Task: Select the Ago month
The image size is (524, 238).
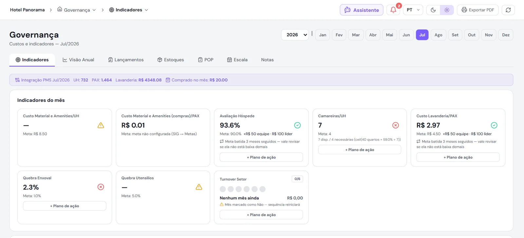Action: [439, 35]
